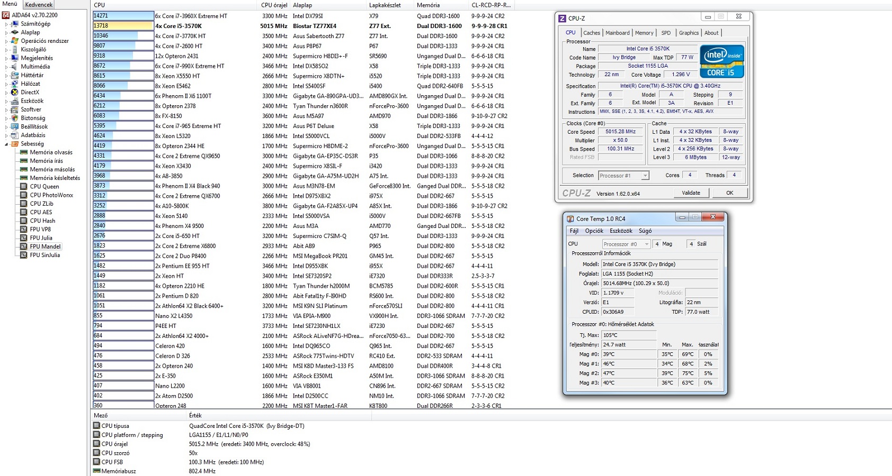Click the Alaplap motherboard icon
Screen dimensions: 892x476
(x=15, y=32)
